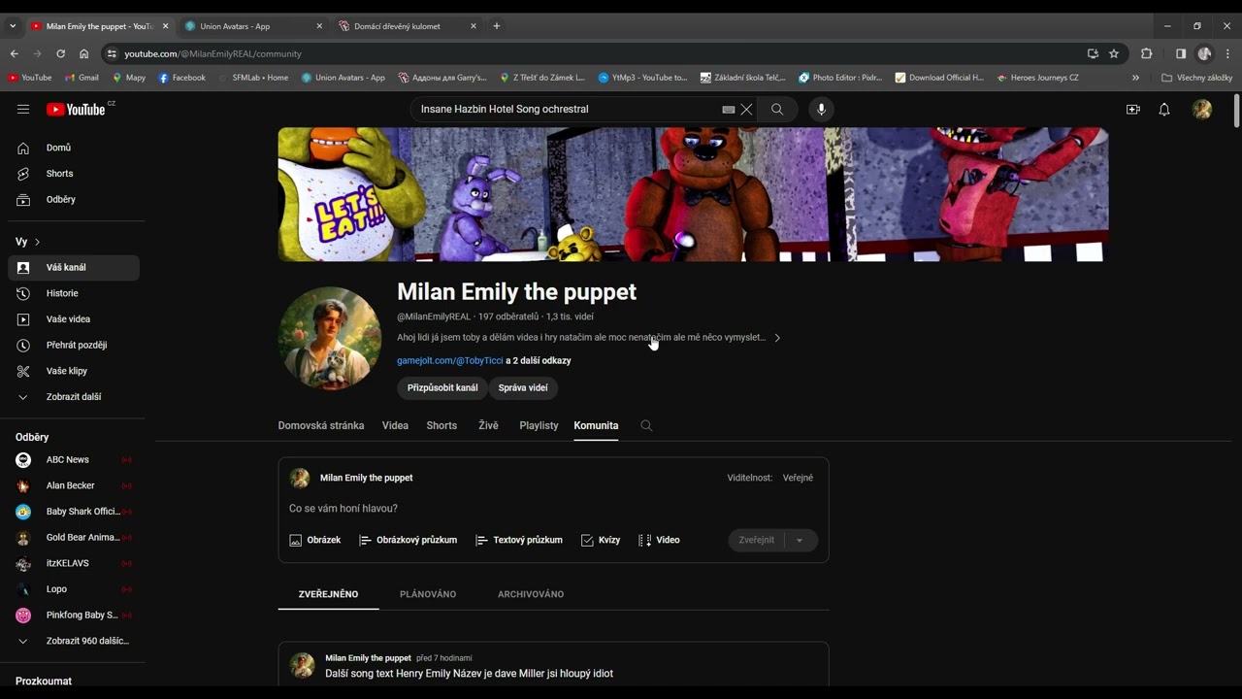The image size is (1242, 699).
Task: Click the YouTube search input field
Action: (568, 110)
